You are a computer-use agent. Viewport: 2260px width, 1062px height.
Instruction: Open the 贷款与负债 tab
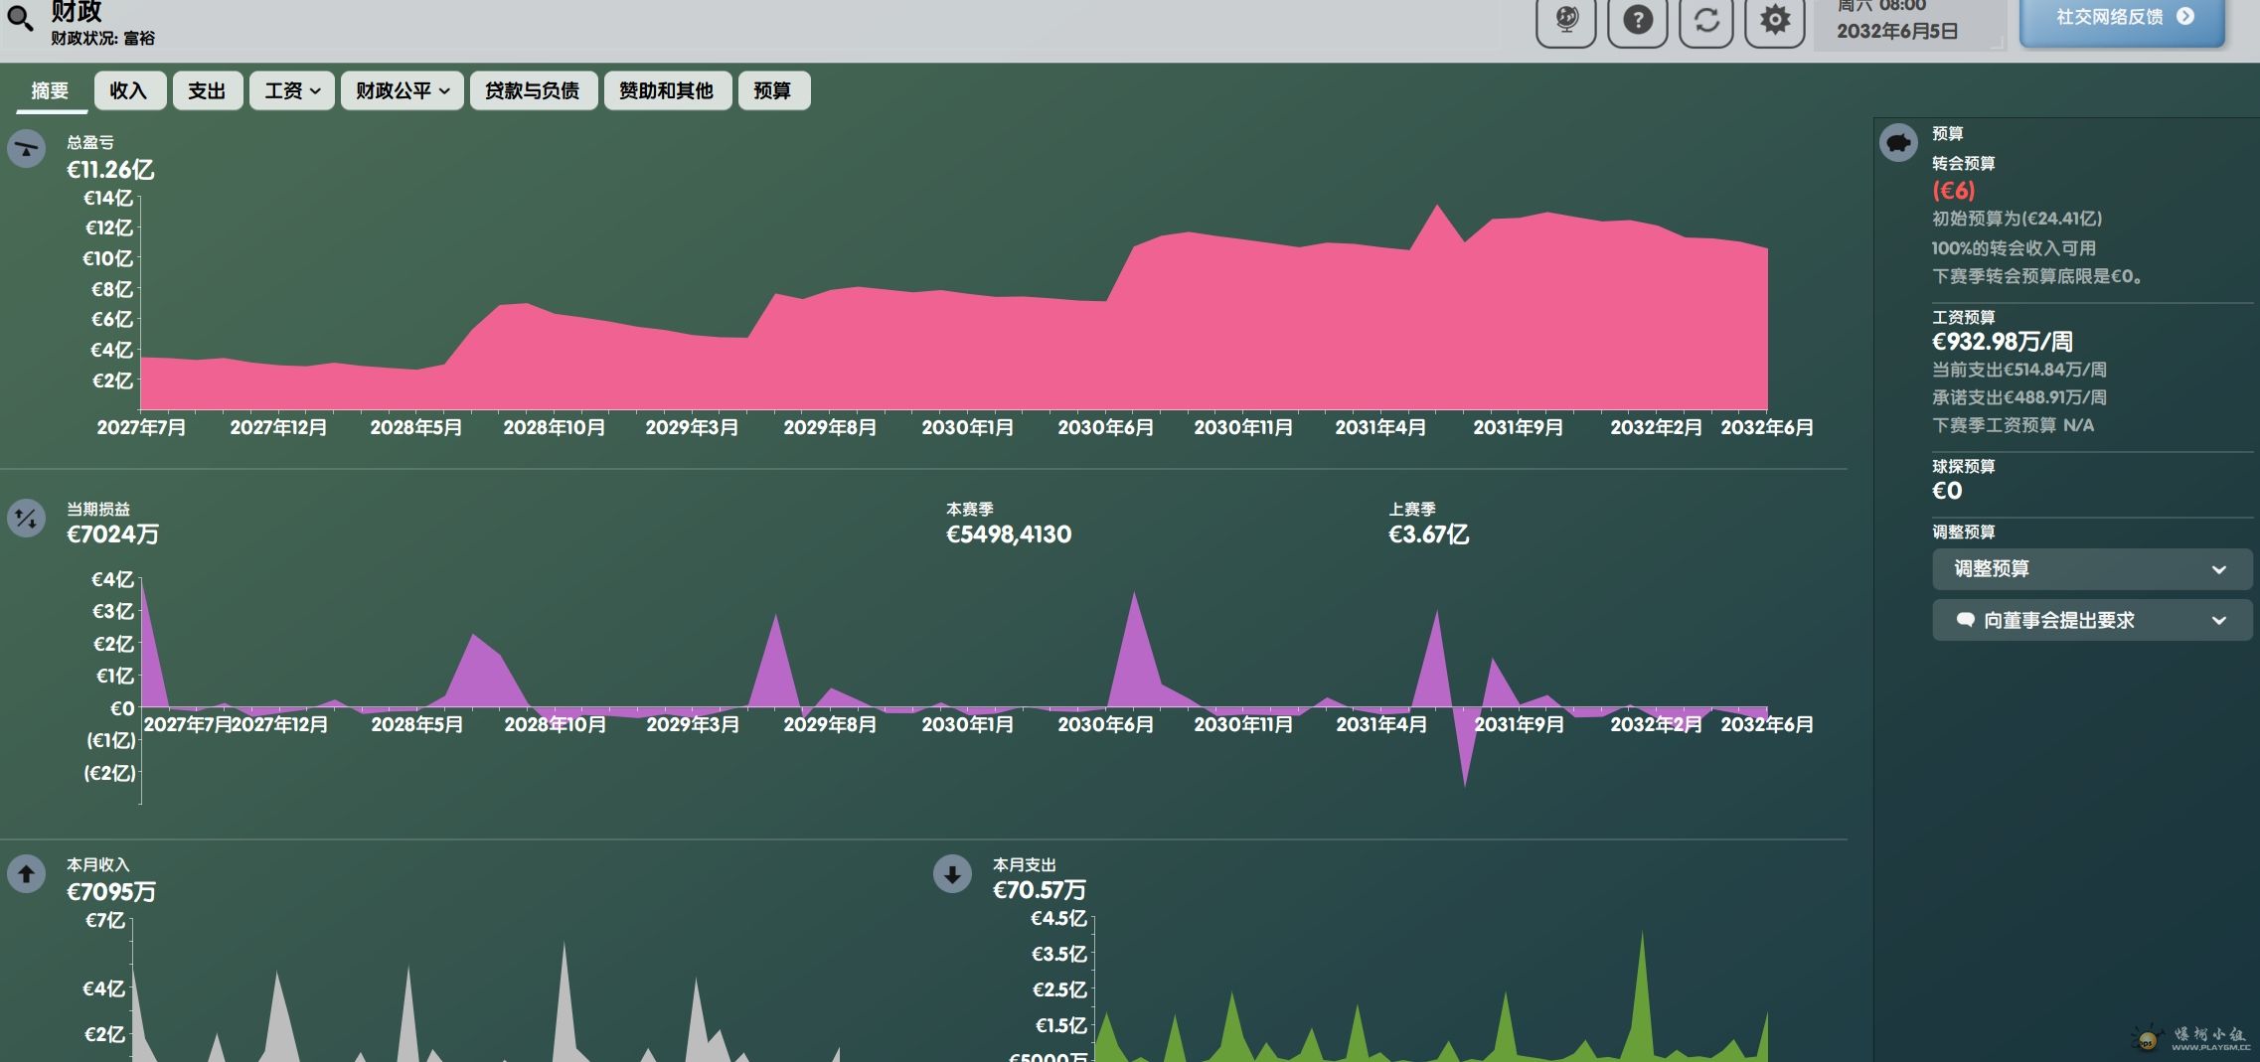click(533, 91)
